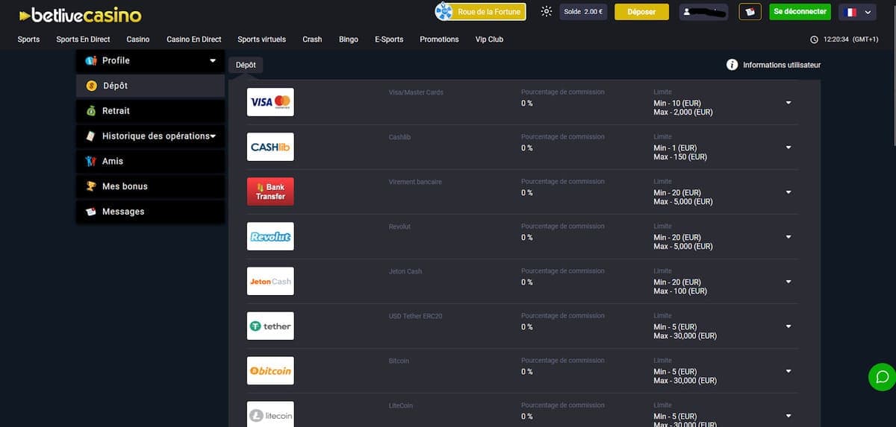Open the Roue de la Fortune wheel
Image resolution: width=896 pixels, height=427 pixels.
[481, 12]
